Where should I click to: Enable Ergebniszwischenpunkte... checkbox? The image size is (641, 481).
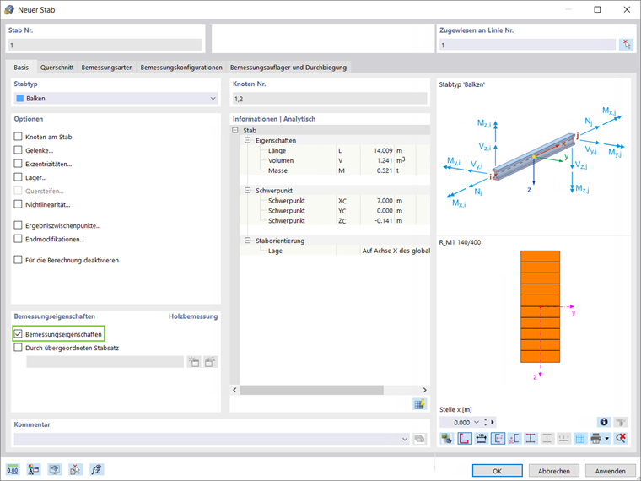coord(18,225)
